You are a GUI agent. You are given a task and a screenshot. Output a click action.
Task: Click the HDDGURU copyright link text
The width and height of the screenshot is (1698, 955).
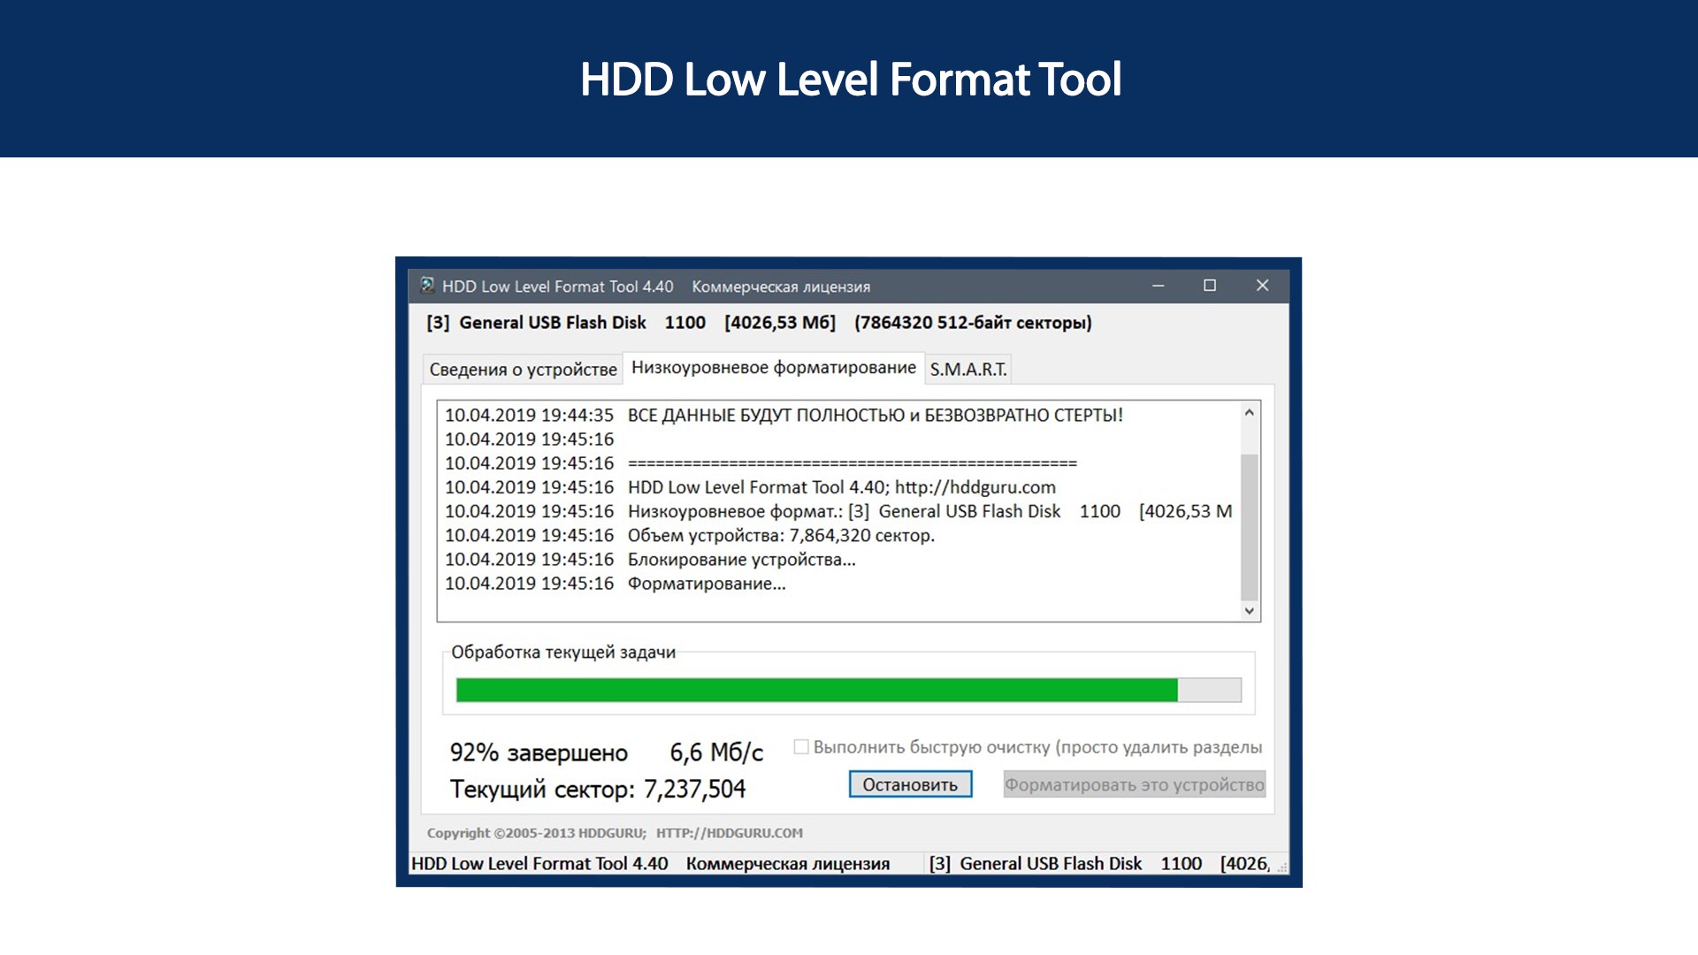coord(615,833)
